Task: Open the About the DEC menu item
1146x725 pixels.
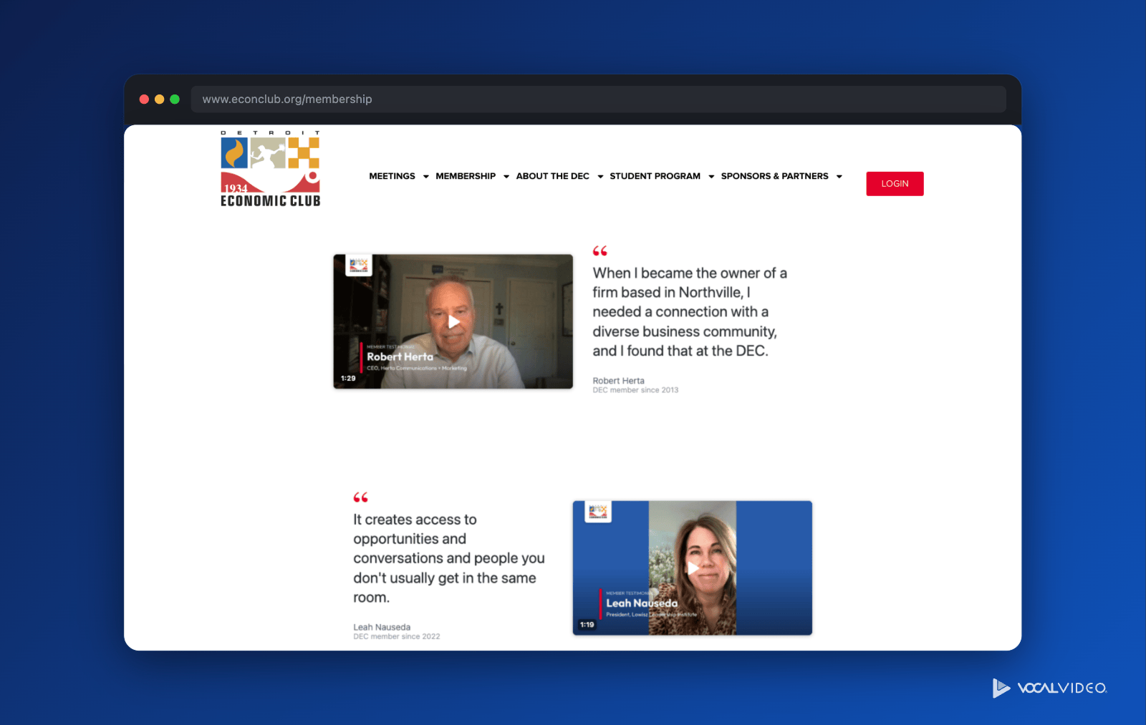Action: click(x=552, y=176)
